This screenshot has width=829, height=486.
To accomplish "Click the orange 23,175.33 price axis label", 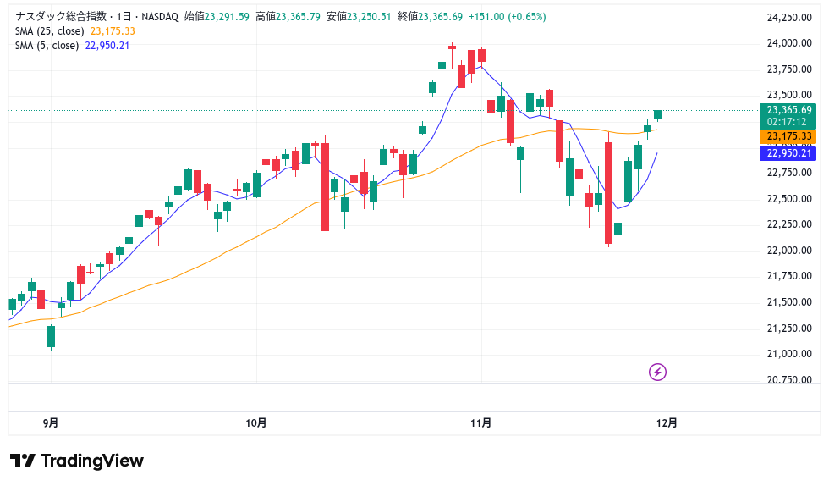I will point(788,136).
